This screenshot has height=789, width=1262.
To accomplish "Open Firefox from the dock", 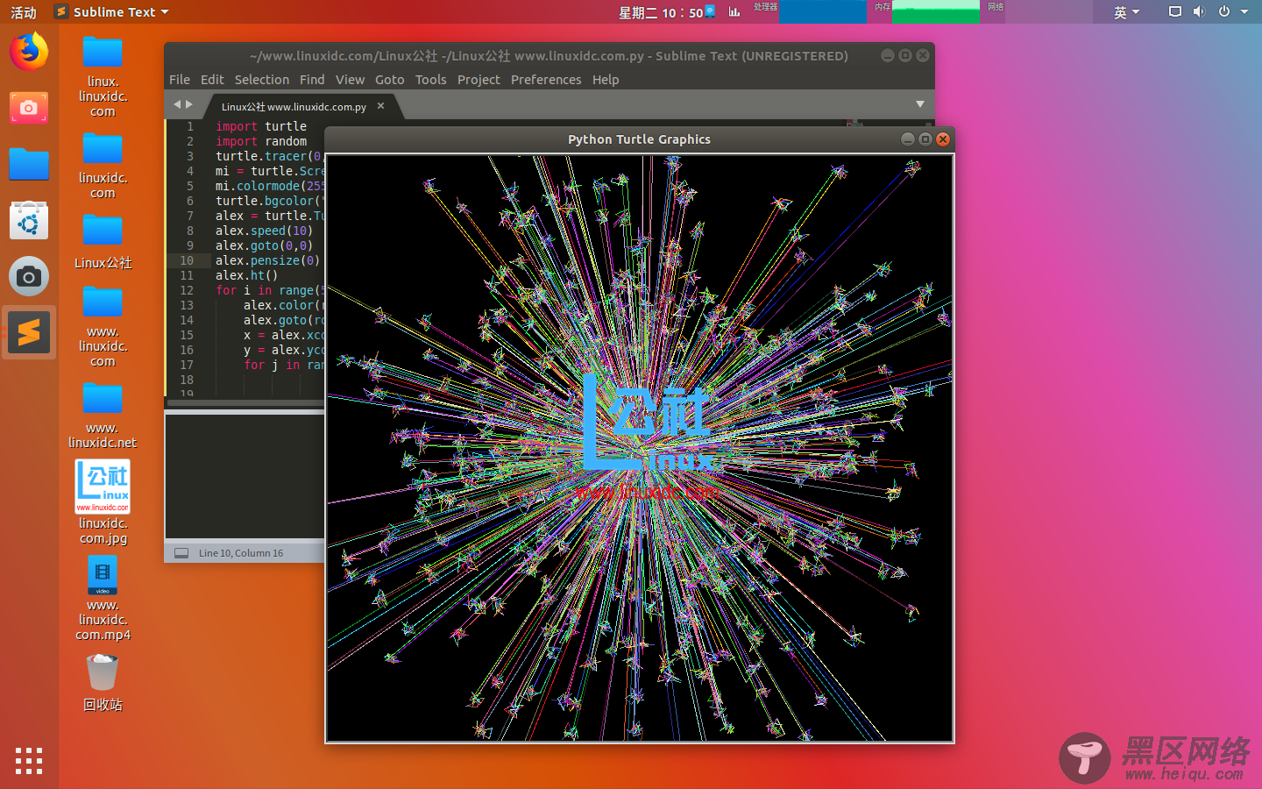I will (x=29, y=52).
